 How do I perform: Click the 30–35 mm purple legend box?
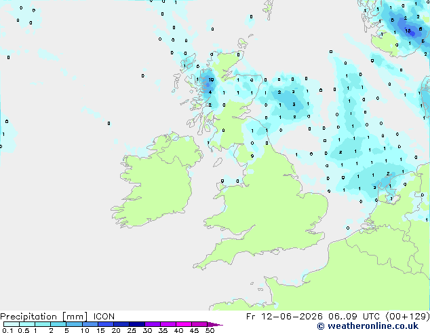click(153, 324)
